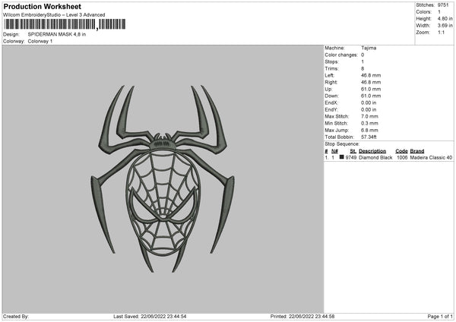
Task: Click the Width value 3.69 in
Action: tap(445, 26)
